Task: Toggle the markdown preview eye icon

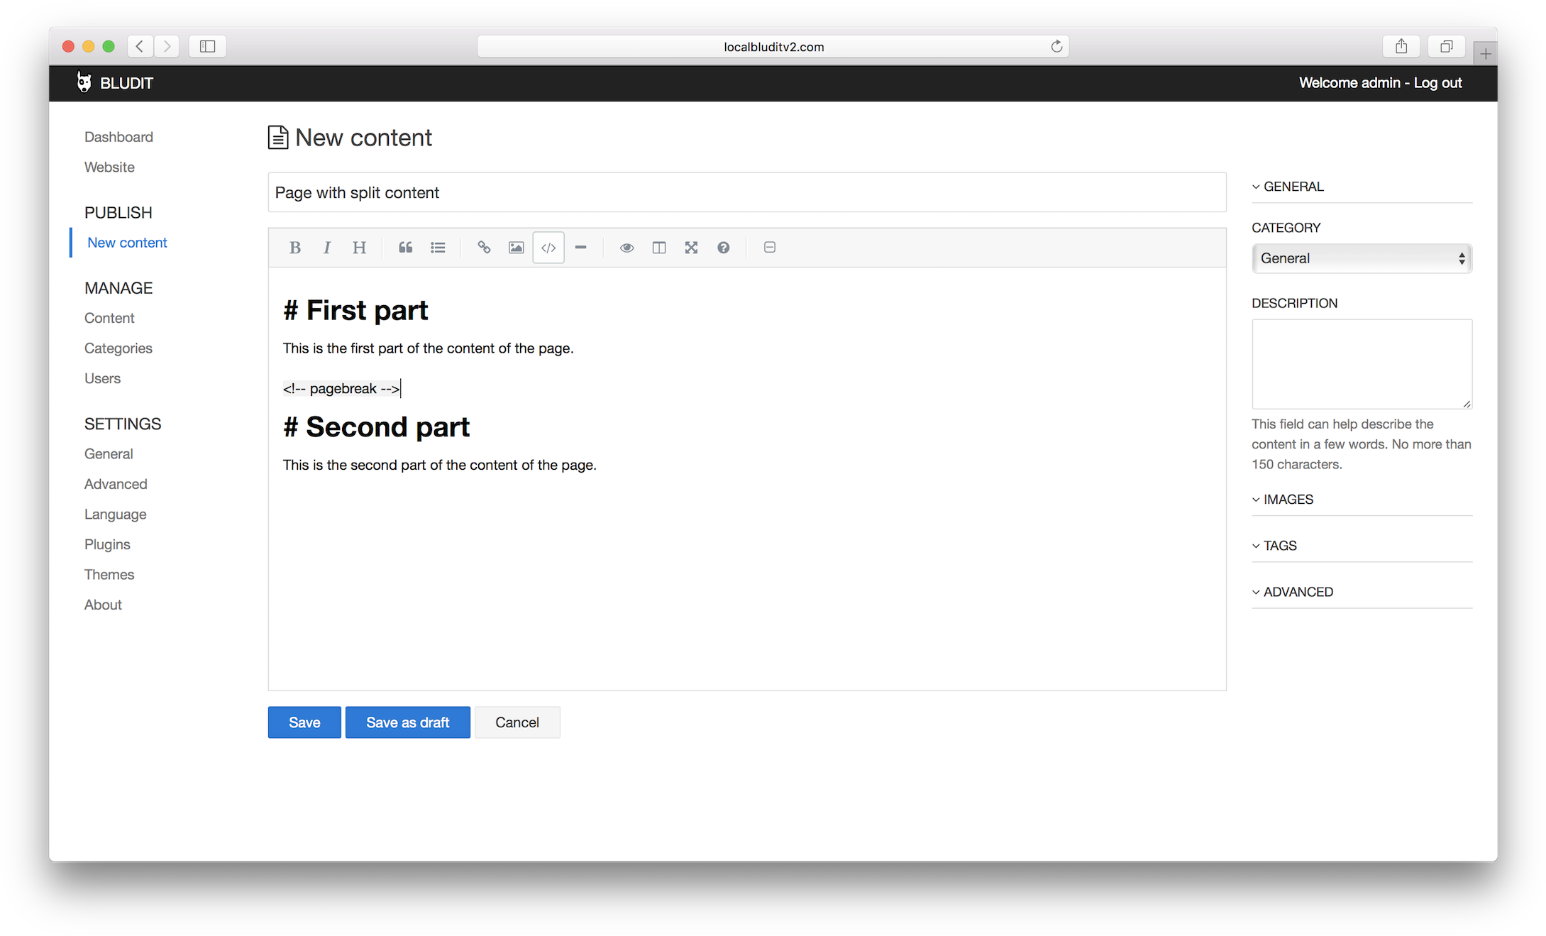Action: coord(626,247)
